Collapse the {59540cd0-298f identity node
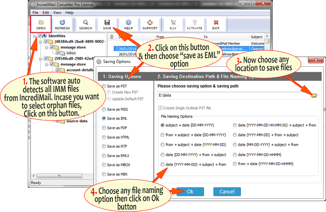The height and width of the screenshot is (212, 326). click(41, 59)
